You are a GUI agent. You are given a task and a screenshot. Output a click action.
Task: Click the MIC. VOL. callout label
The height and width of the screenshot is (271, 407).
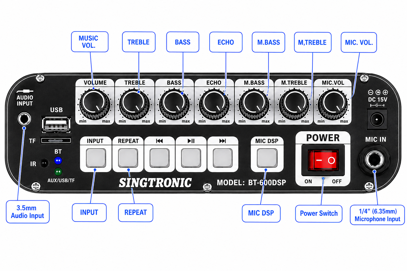pos(359,42)
